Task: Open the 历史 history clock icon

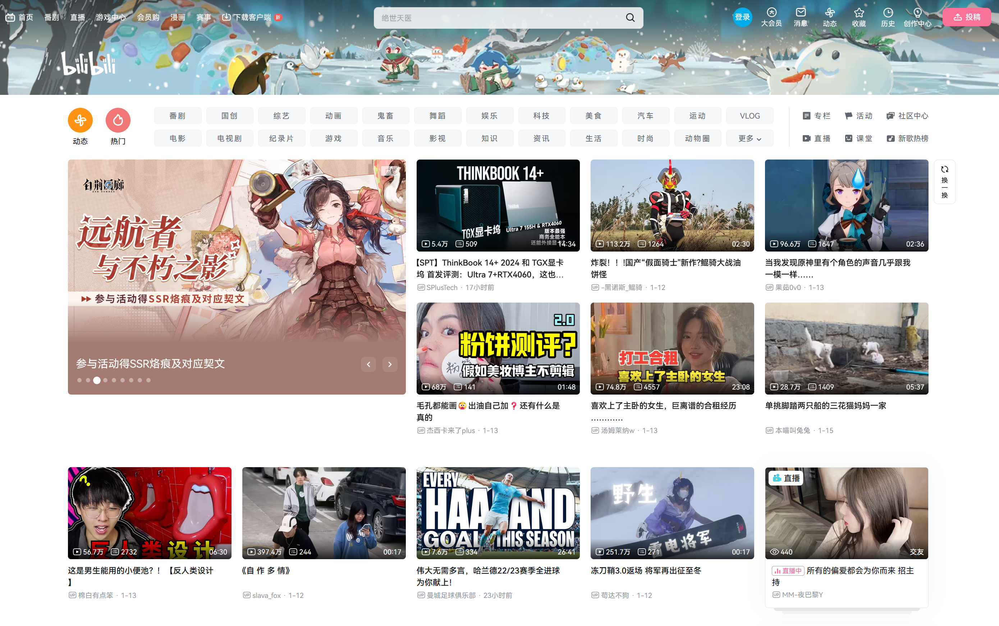Action: point(888,13)
